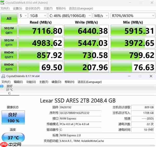Viewport: 156px width, 147px height.
Task: Open 编辑(E) menu in CrystalDiskInfo
Action: (18, 82)
